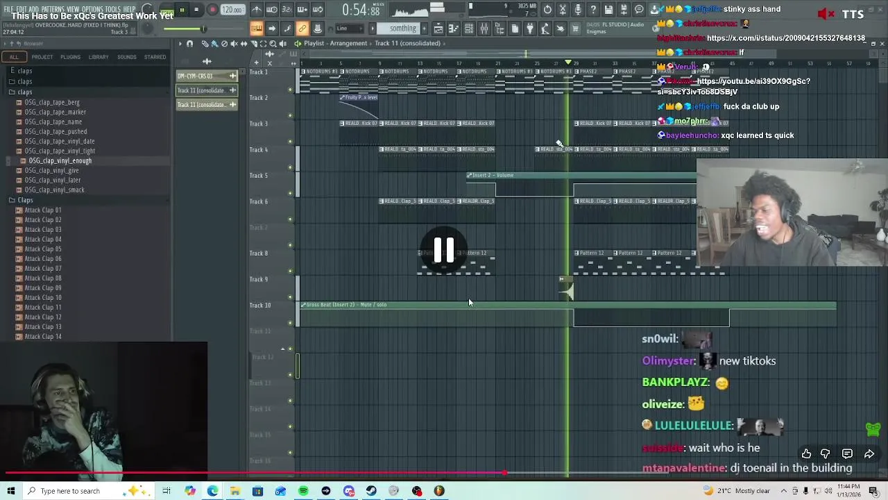This screenshot has height=500, width=888.
Task: Toggle the orange typing keyboard to piano icon
Action: point(257,28)
